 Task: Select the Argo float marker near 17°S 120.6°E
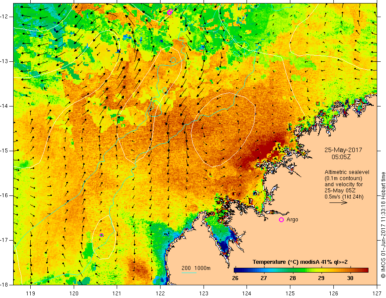(x=101, y=235)
